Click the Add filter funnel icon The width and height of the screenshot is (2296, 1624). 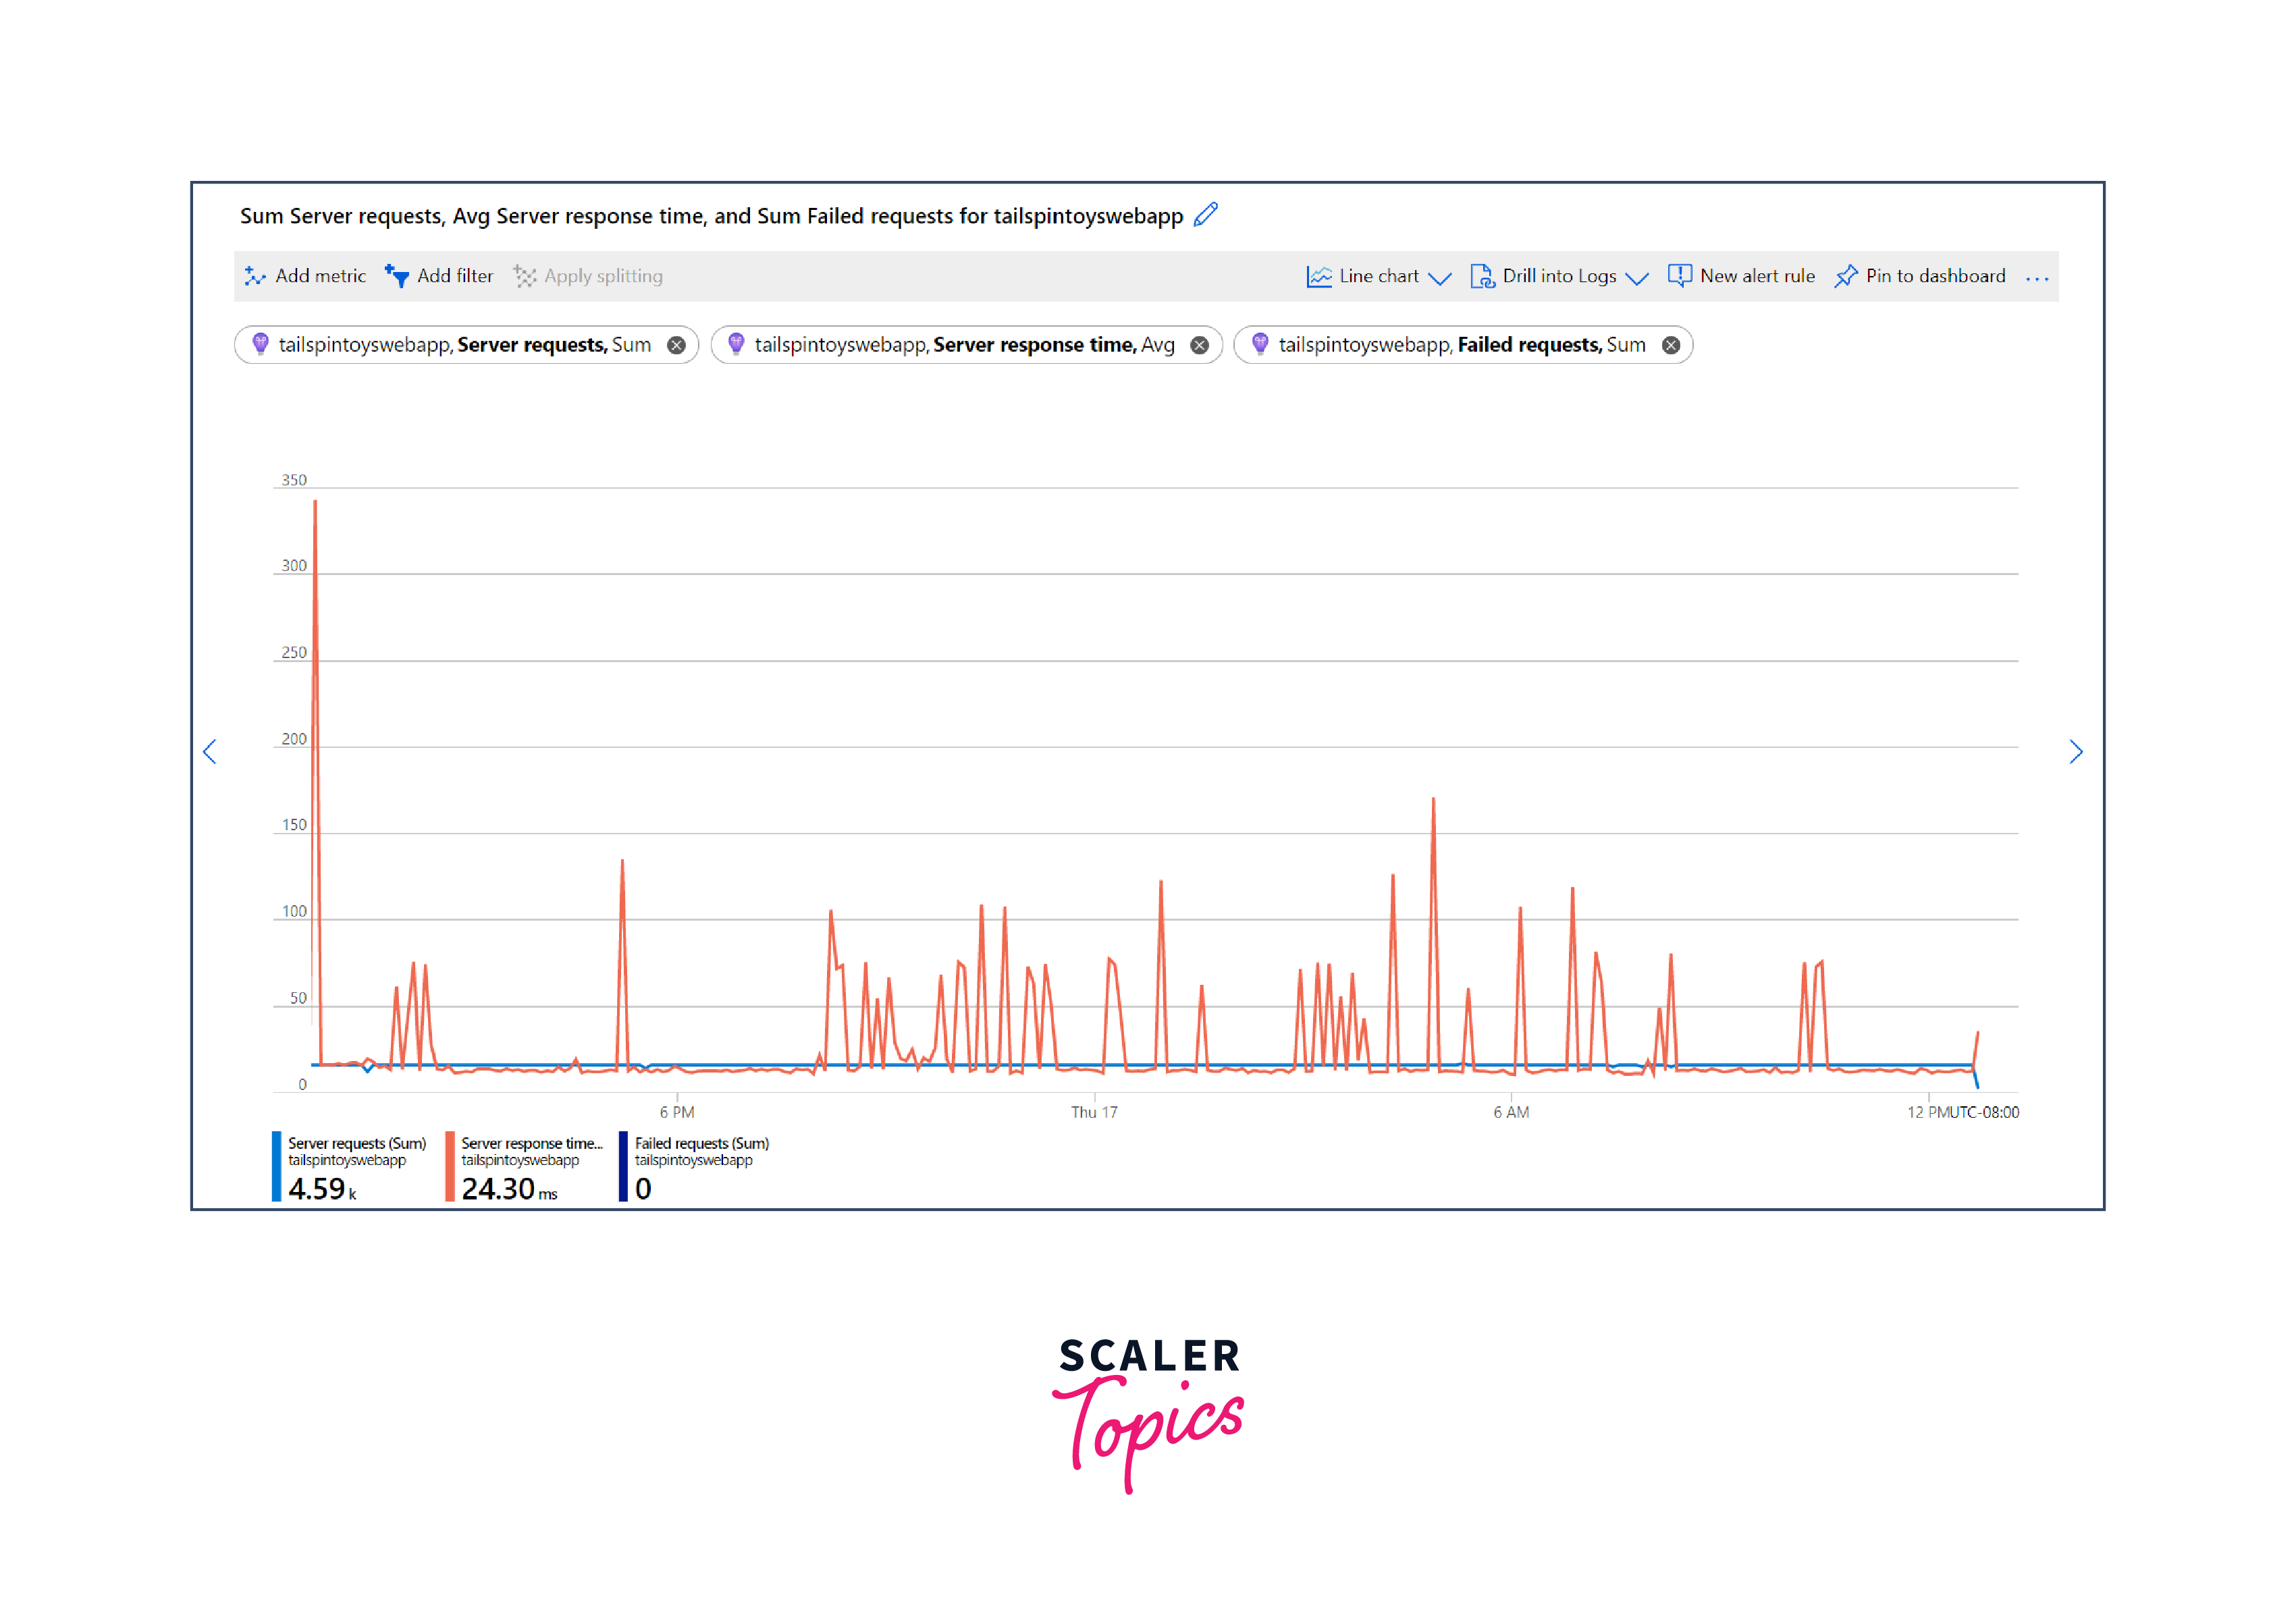pyautogui.click(x=397, y=277)
